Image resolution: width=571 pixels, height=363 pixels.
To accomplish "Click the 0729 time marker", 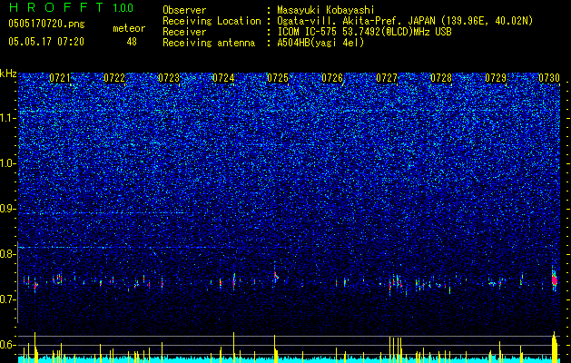I will [496, 78].
